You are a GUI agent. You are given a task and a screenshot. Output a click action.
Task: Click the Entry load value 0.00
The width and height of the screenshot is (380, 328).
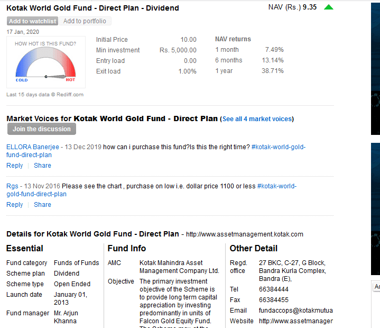[x=190, y=61]
